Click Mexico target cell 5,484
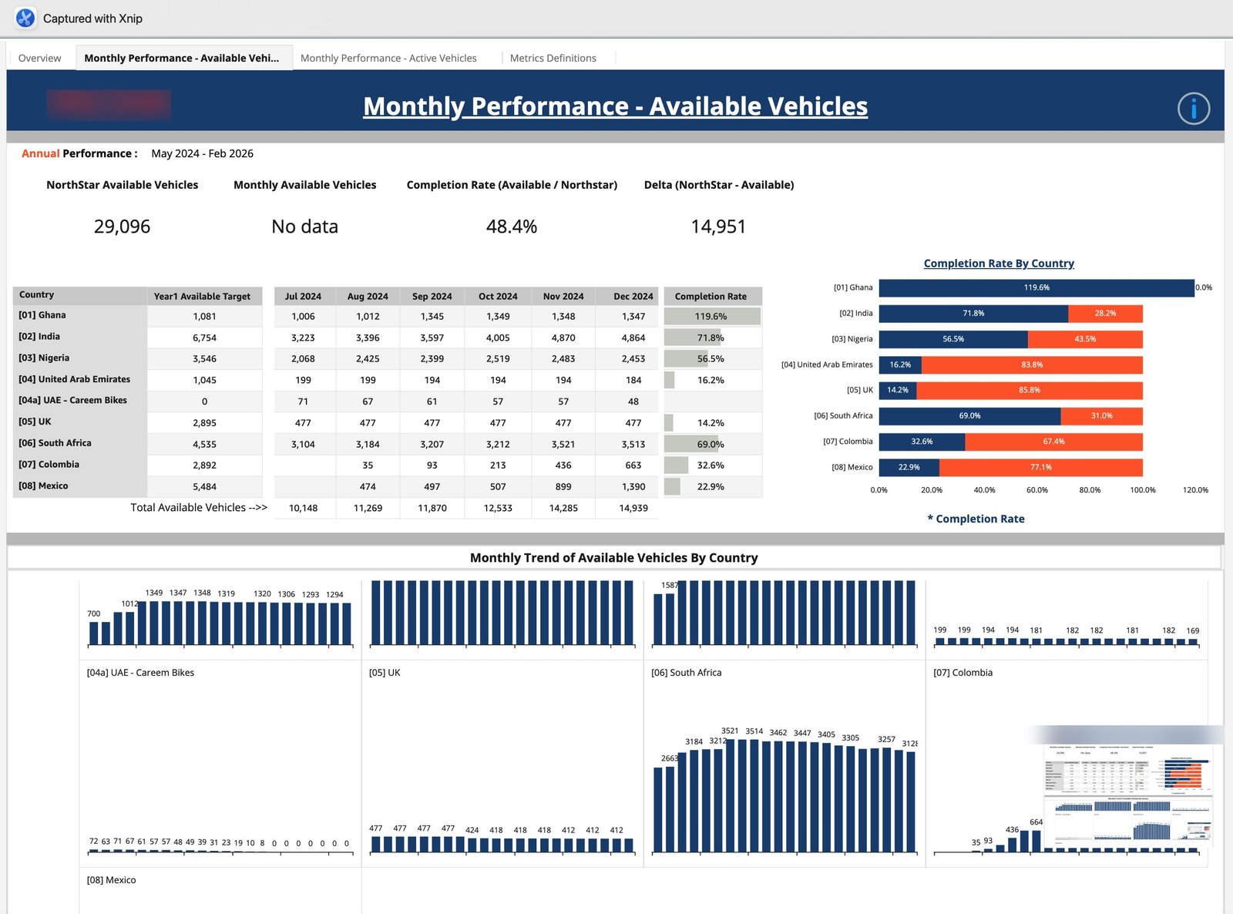 pos(204,487)
